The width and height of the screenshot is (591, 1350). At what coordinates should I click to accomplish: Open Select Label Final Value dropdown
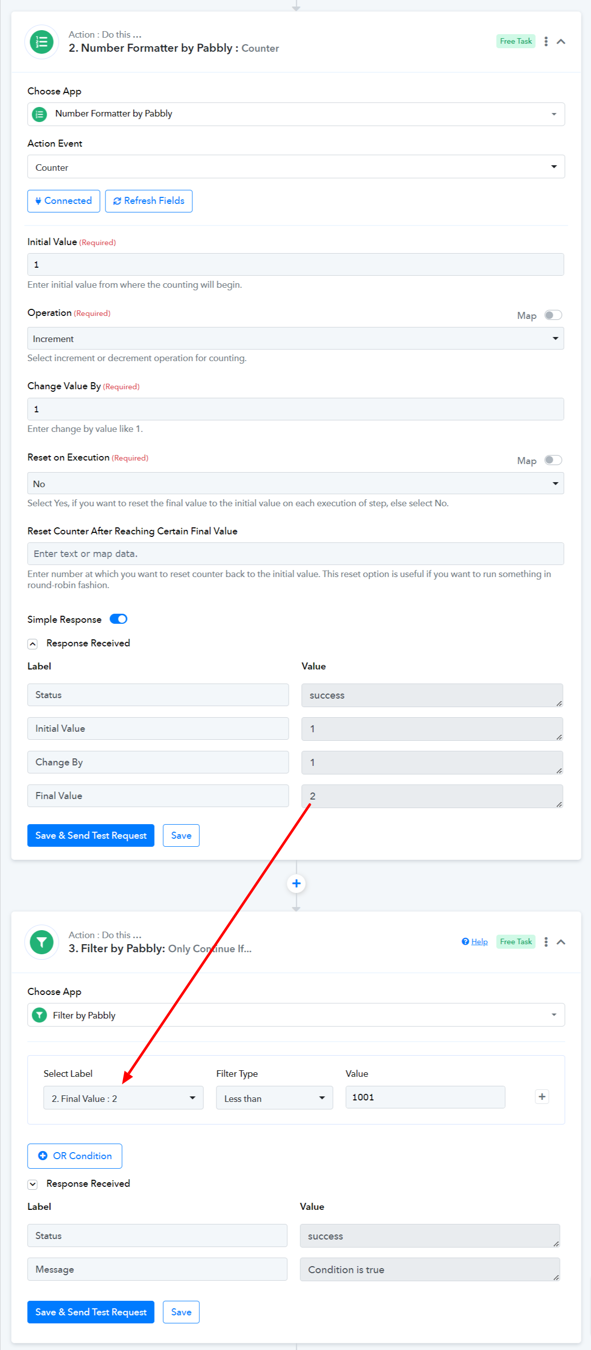click(x=123, y=1098)
